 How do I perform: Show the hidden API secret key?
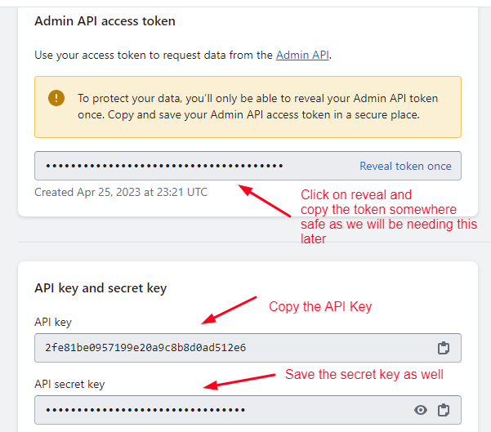coord(421,410)
